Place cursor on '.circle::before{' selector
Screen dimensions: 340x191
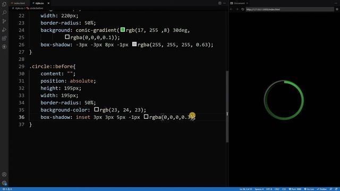(53, 66)
